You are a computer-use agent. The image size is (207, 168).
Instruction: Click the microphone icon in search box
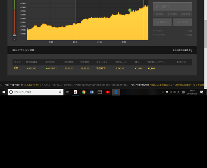pyautogui.click(x=60, y=92)
